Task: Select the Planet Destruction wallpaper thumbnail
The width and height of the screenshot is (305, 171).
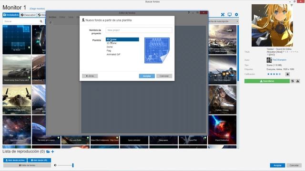Action: [x=223, y=130]
